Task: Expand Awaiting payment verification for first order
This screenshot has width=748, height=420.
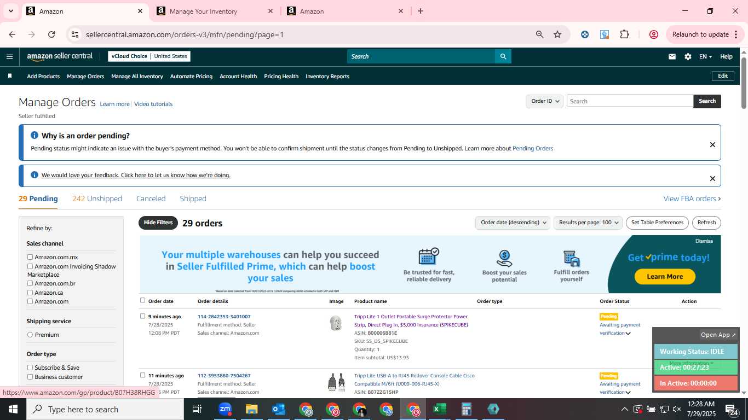Action: [628, 333]
